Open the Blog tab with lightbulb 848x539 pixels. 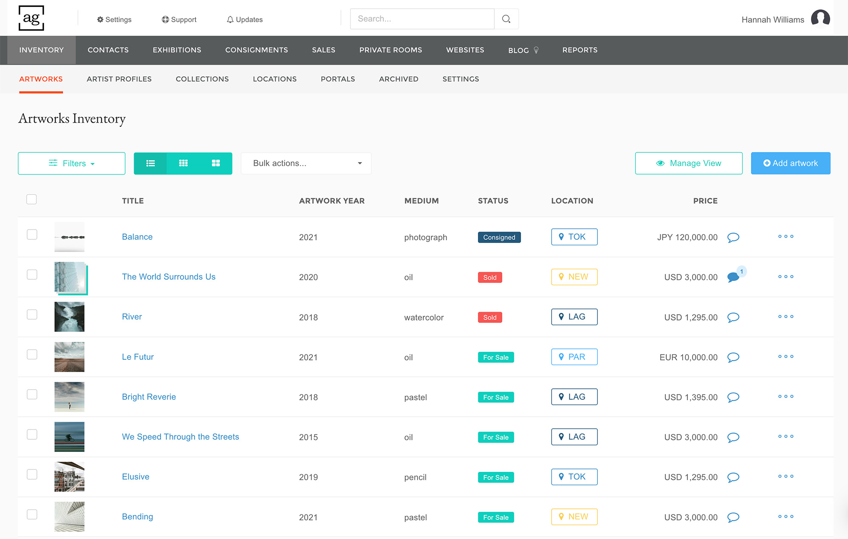(x=524, y=50)
